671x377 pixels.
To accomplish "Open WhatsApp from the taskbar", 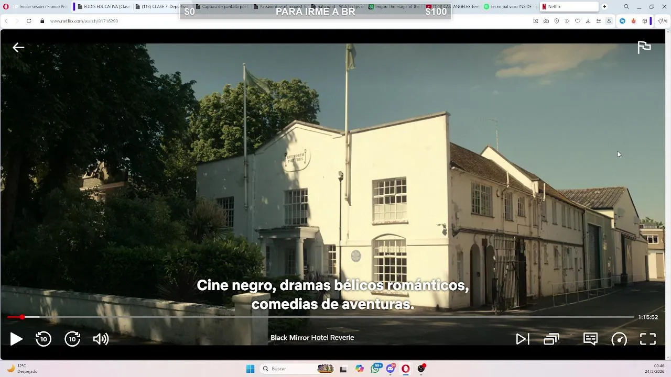I will [375, 369].
